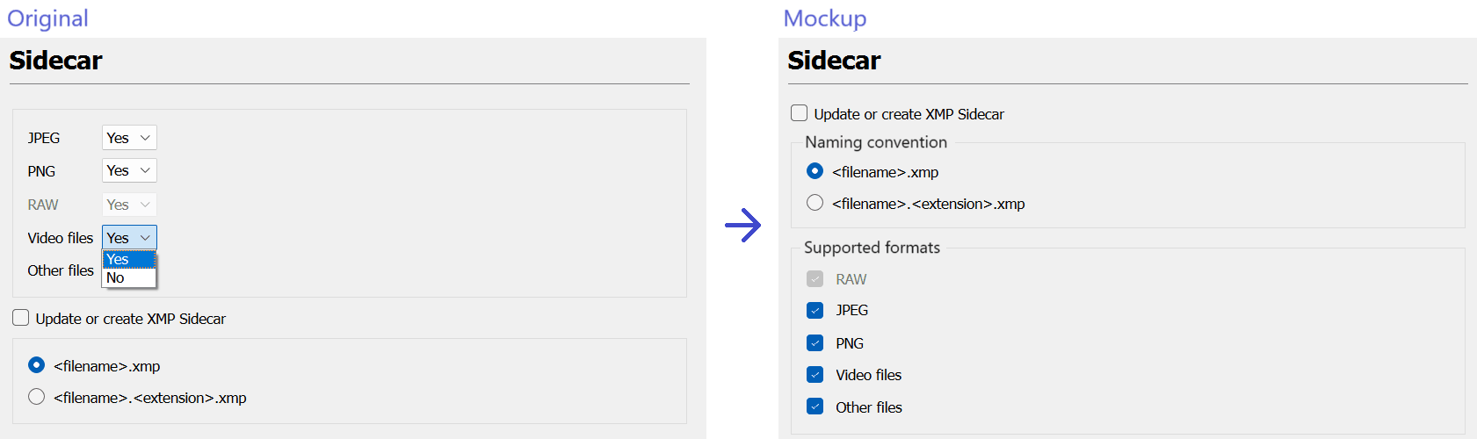This screenshot has height=439, width=1477.
Task: Click the blue arrow between the panels
Action: coord(743,226)
